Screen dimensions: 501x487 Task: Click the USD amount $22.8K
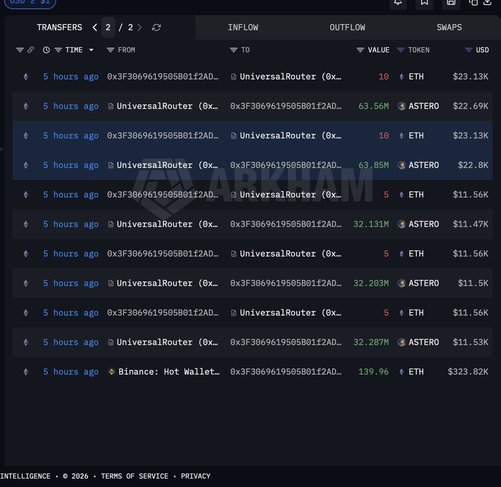click(473, 165)
